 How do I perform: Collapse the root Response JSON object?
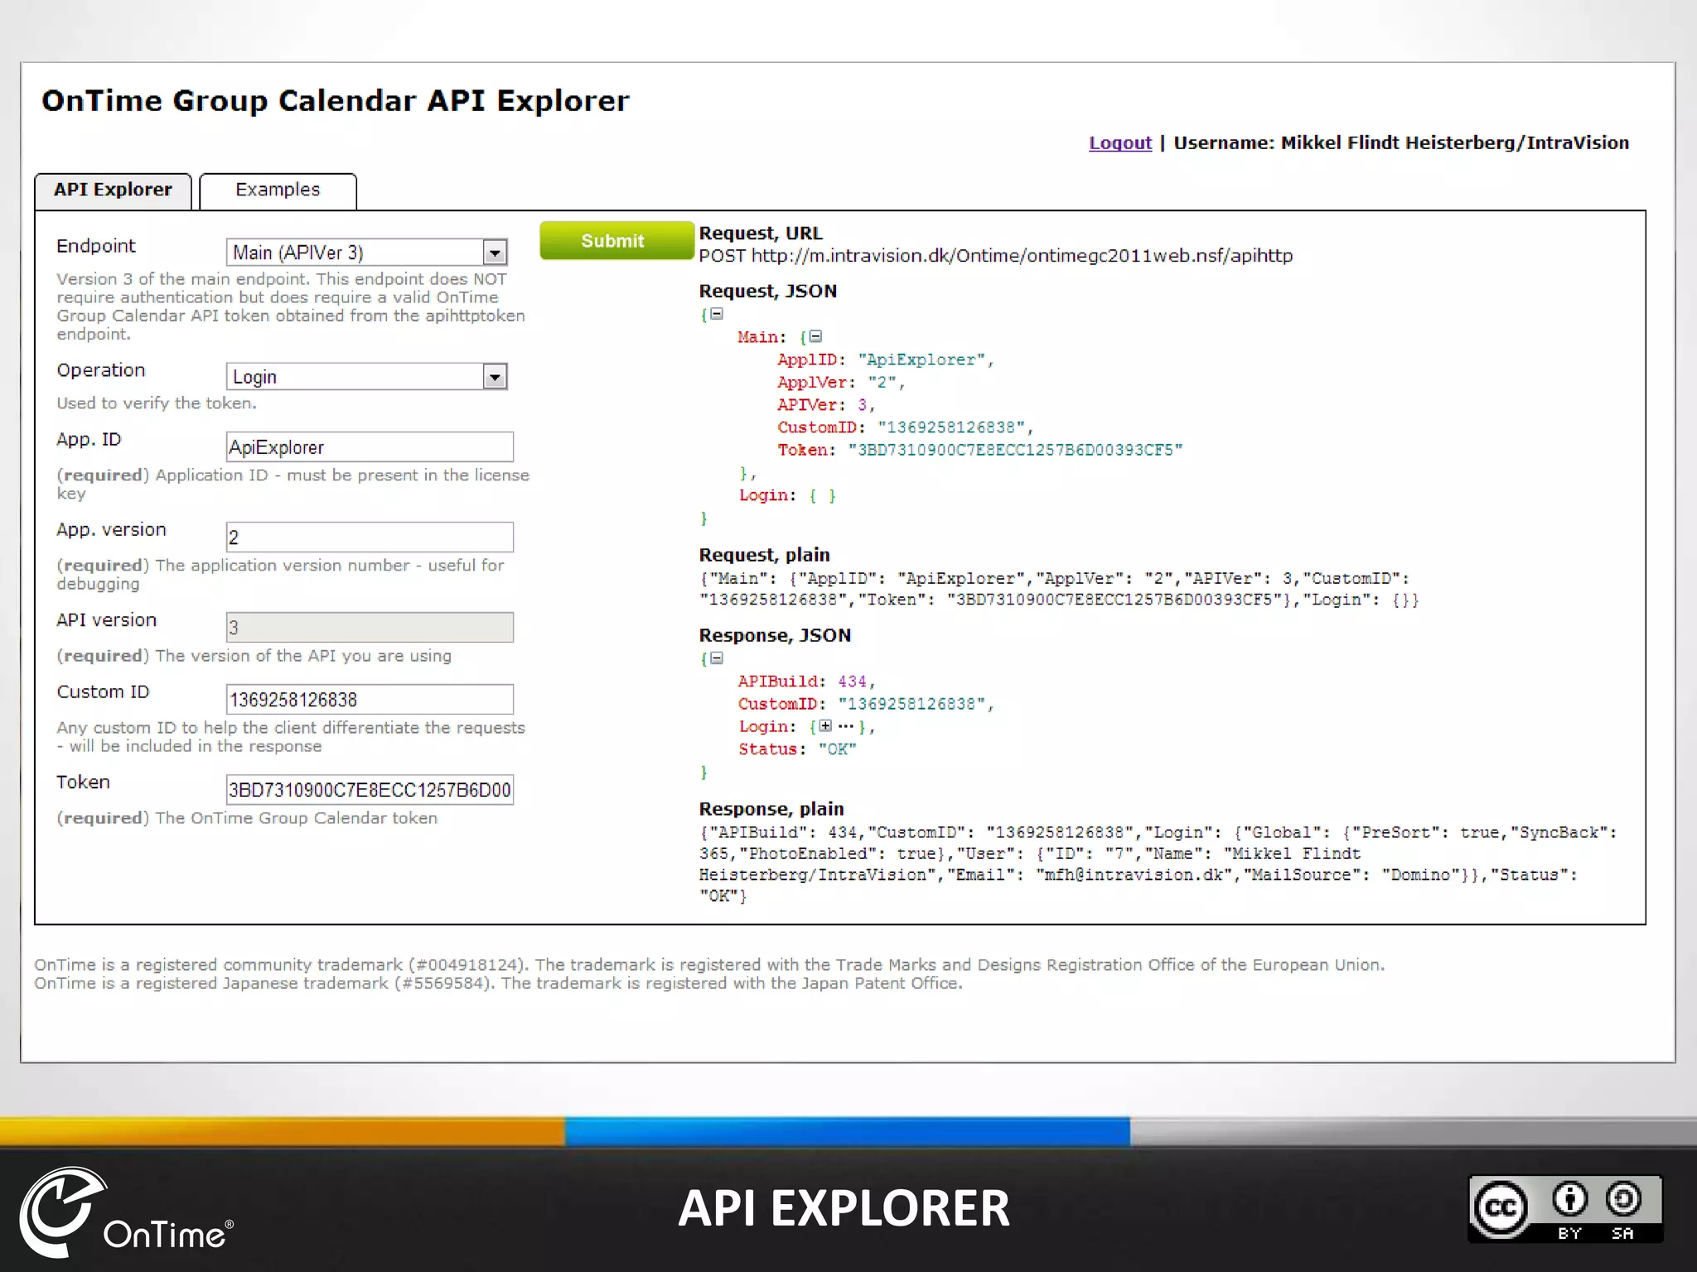[x=717, y=658]
